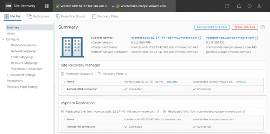Rename the vcentersitea SRM site

(x=241, y=82)
